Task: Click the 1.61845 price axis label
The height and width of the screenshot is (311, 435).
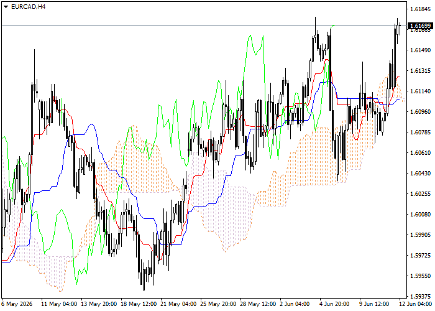Action: [421, 9]
